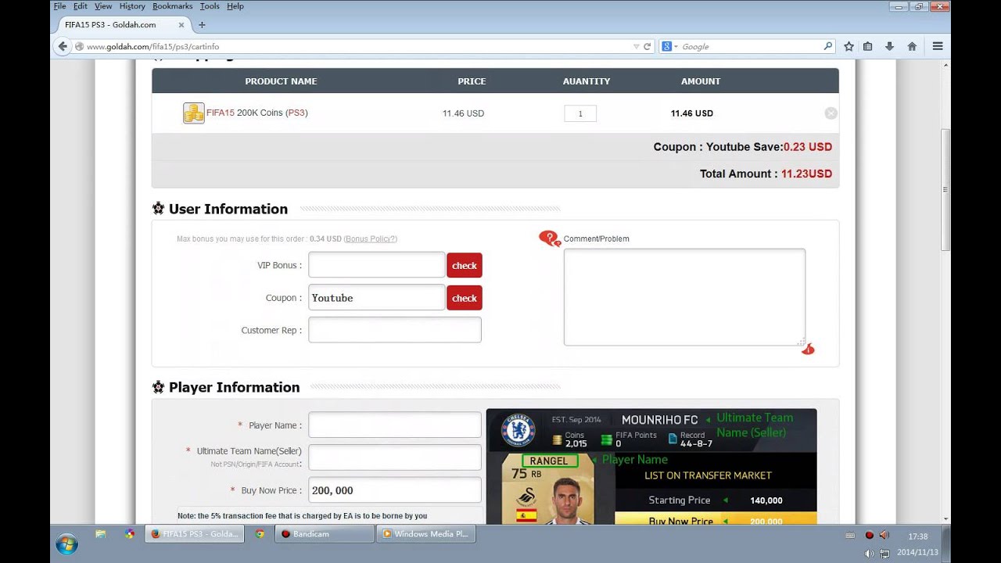
Task: Open the Bonus Policy link
Action: pyautogui.click(x=371, y=238)
